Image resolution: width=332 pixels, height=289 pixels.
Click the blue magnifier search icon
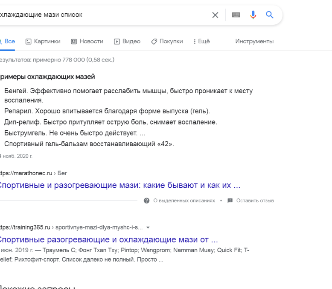coord(270,15)
